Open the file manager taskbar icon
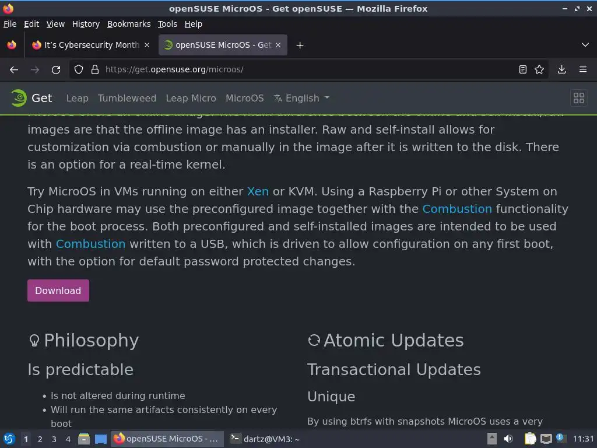 [84, 439]
